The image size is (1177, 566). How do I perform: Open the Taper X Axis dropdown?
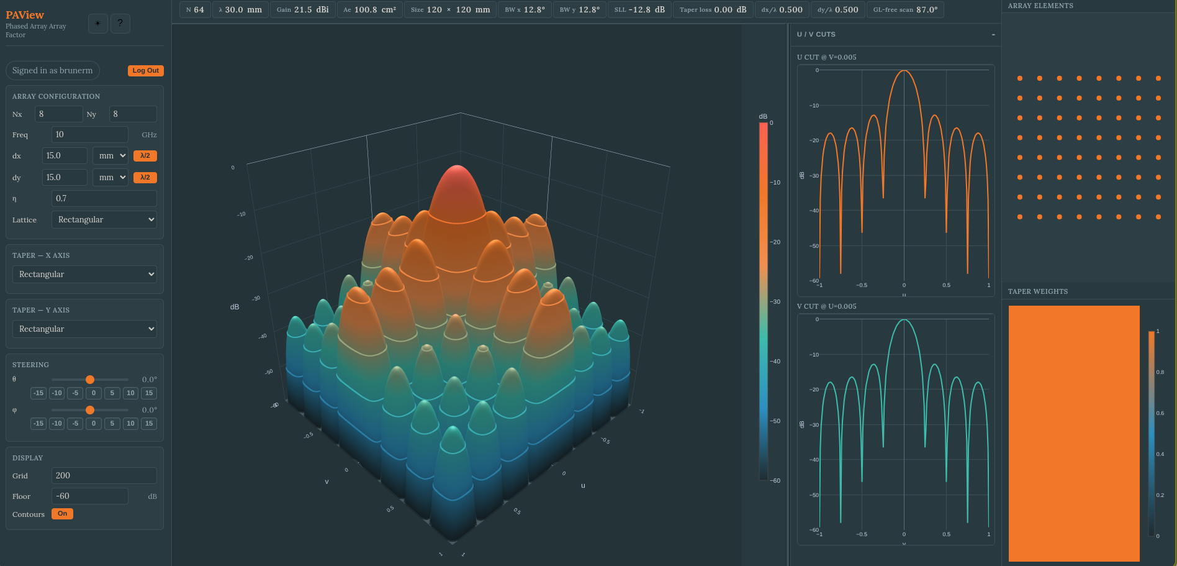(84, 275)
